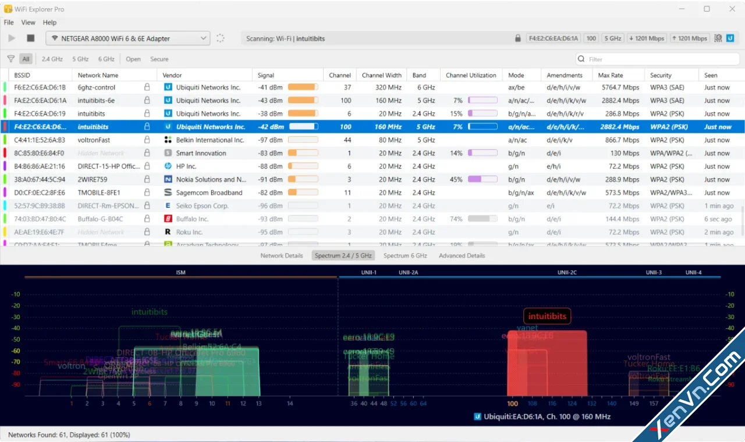
Task: Open the File menu
Action: tap(9, 22)
